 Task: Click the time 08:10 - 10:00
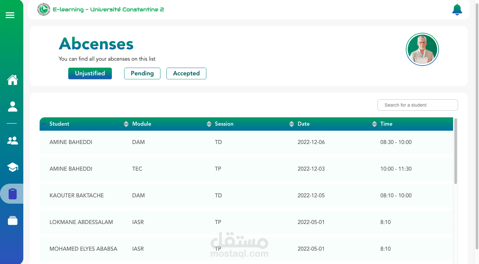point(396,195)
